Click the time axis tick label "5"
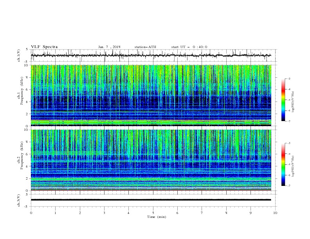The width and height of the screenshot is (310, 239). (x=153, y=213)
